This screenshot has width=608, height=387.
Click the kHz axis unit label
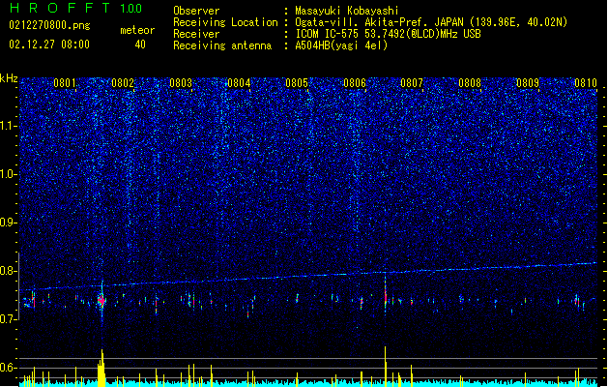(x=9, y=78)
